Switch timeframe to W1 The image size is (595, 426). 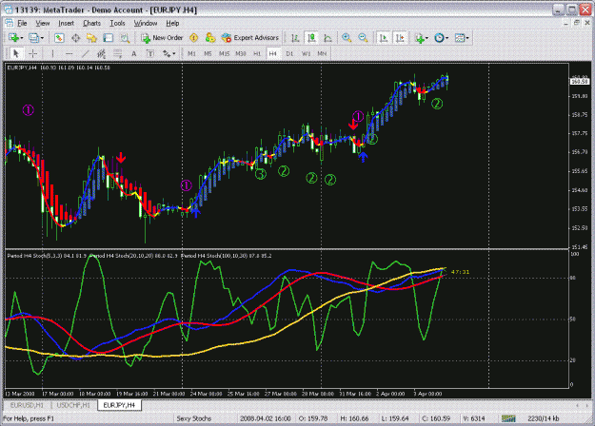tap(306, 54)
